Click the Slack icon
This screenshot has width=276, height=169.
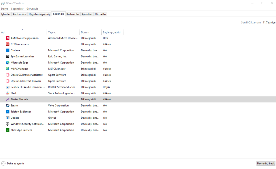click(8, 93)
